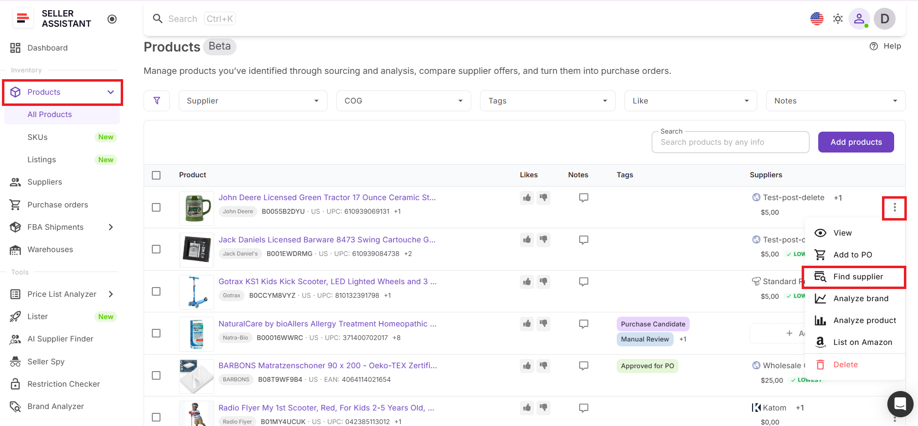Check the Radio Flyer product checkbox
This screenshot has width=918, height=426.
point(156,417)
